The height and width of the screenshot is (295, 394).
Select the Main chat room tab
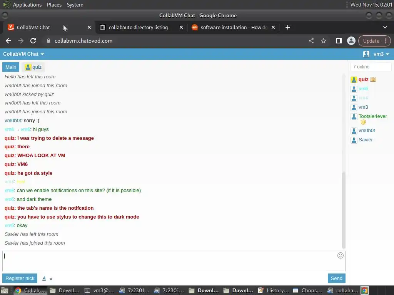coord(11,67)
